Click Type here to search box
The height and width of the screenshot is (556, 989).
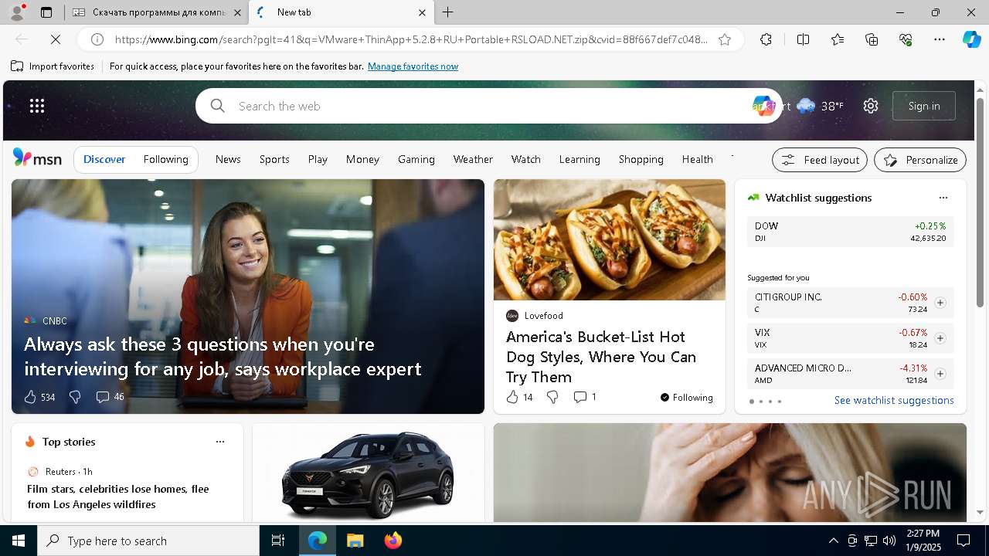point(148,541)
